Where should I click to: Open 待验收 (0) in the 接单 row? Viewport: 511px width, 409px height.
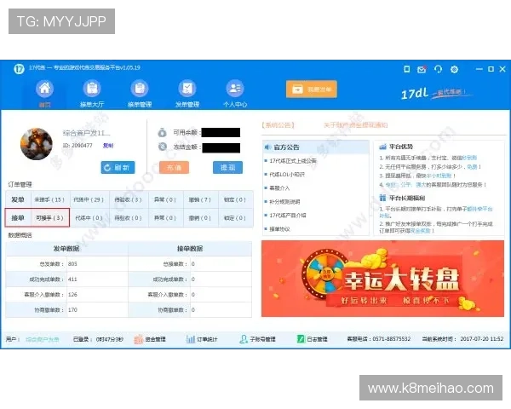coord(128,218)
